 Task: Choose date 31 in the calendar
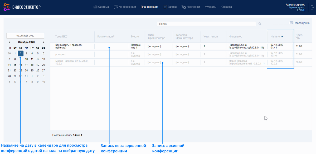tap(26, 76)
